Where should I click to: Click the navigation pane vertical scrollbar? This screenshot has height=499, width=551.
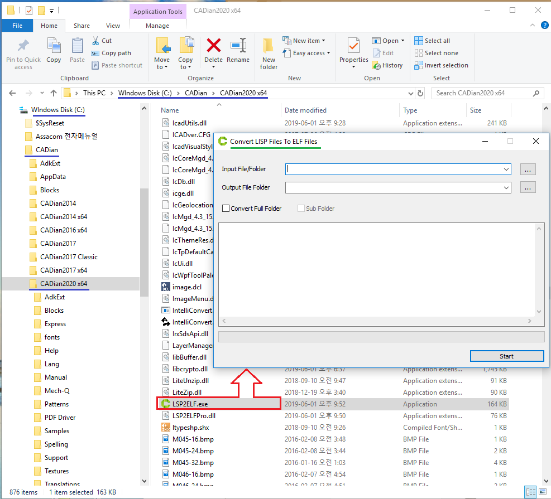point(144,242)
